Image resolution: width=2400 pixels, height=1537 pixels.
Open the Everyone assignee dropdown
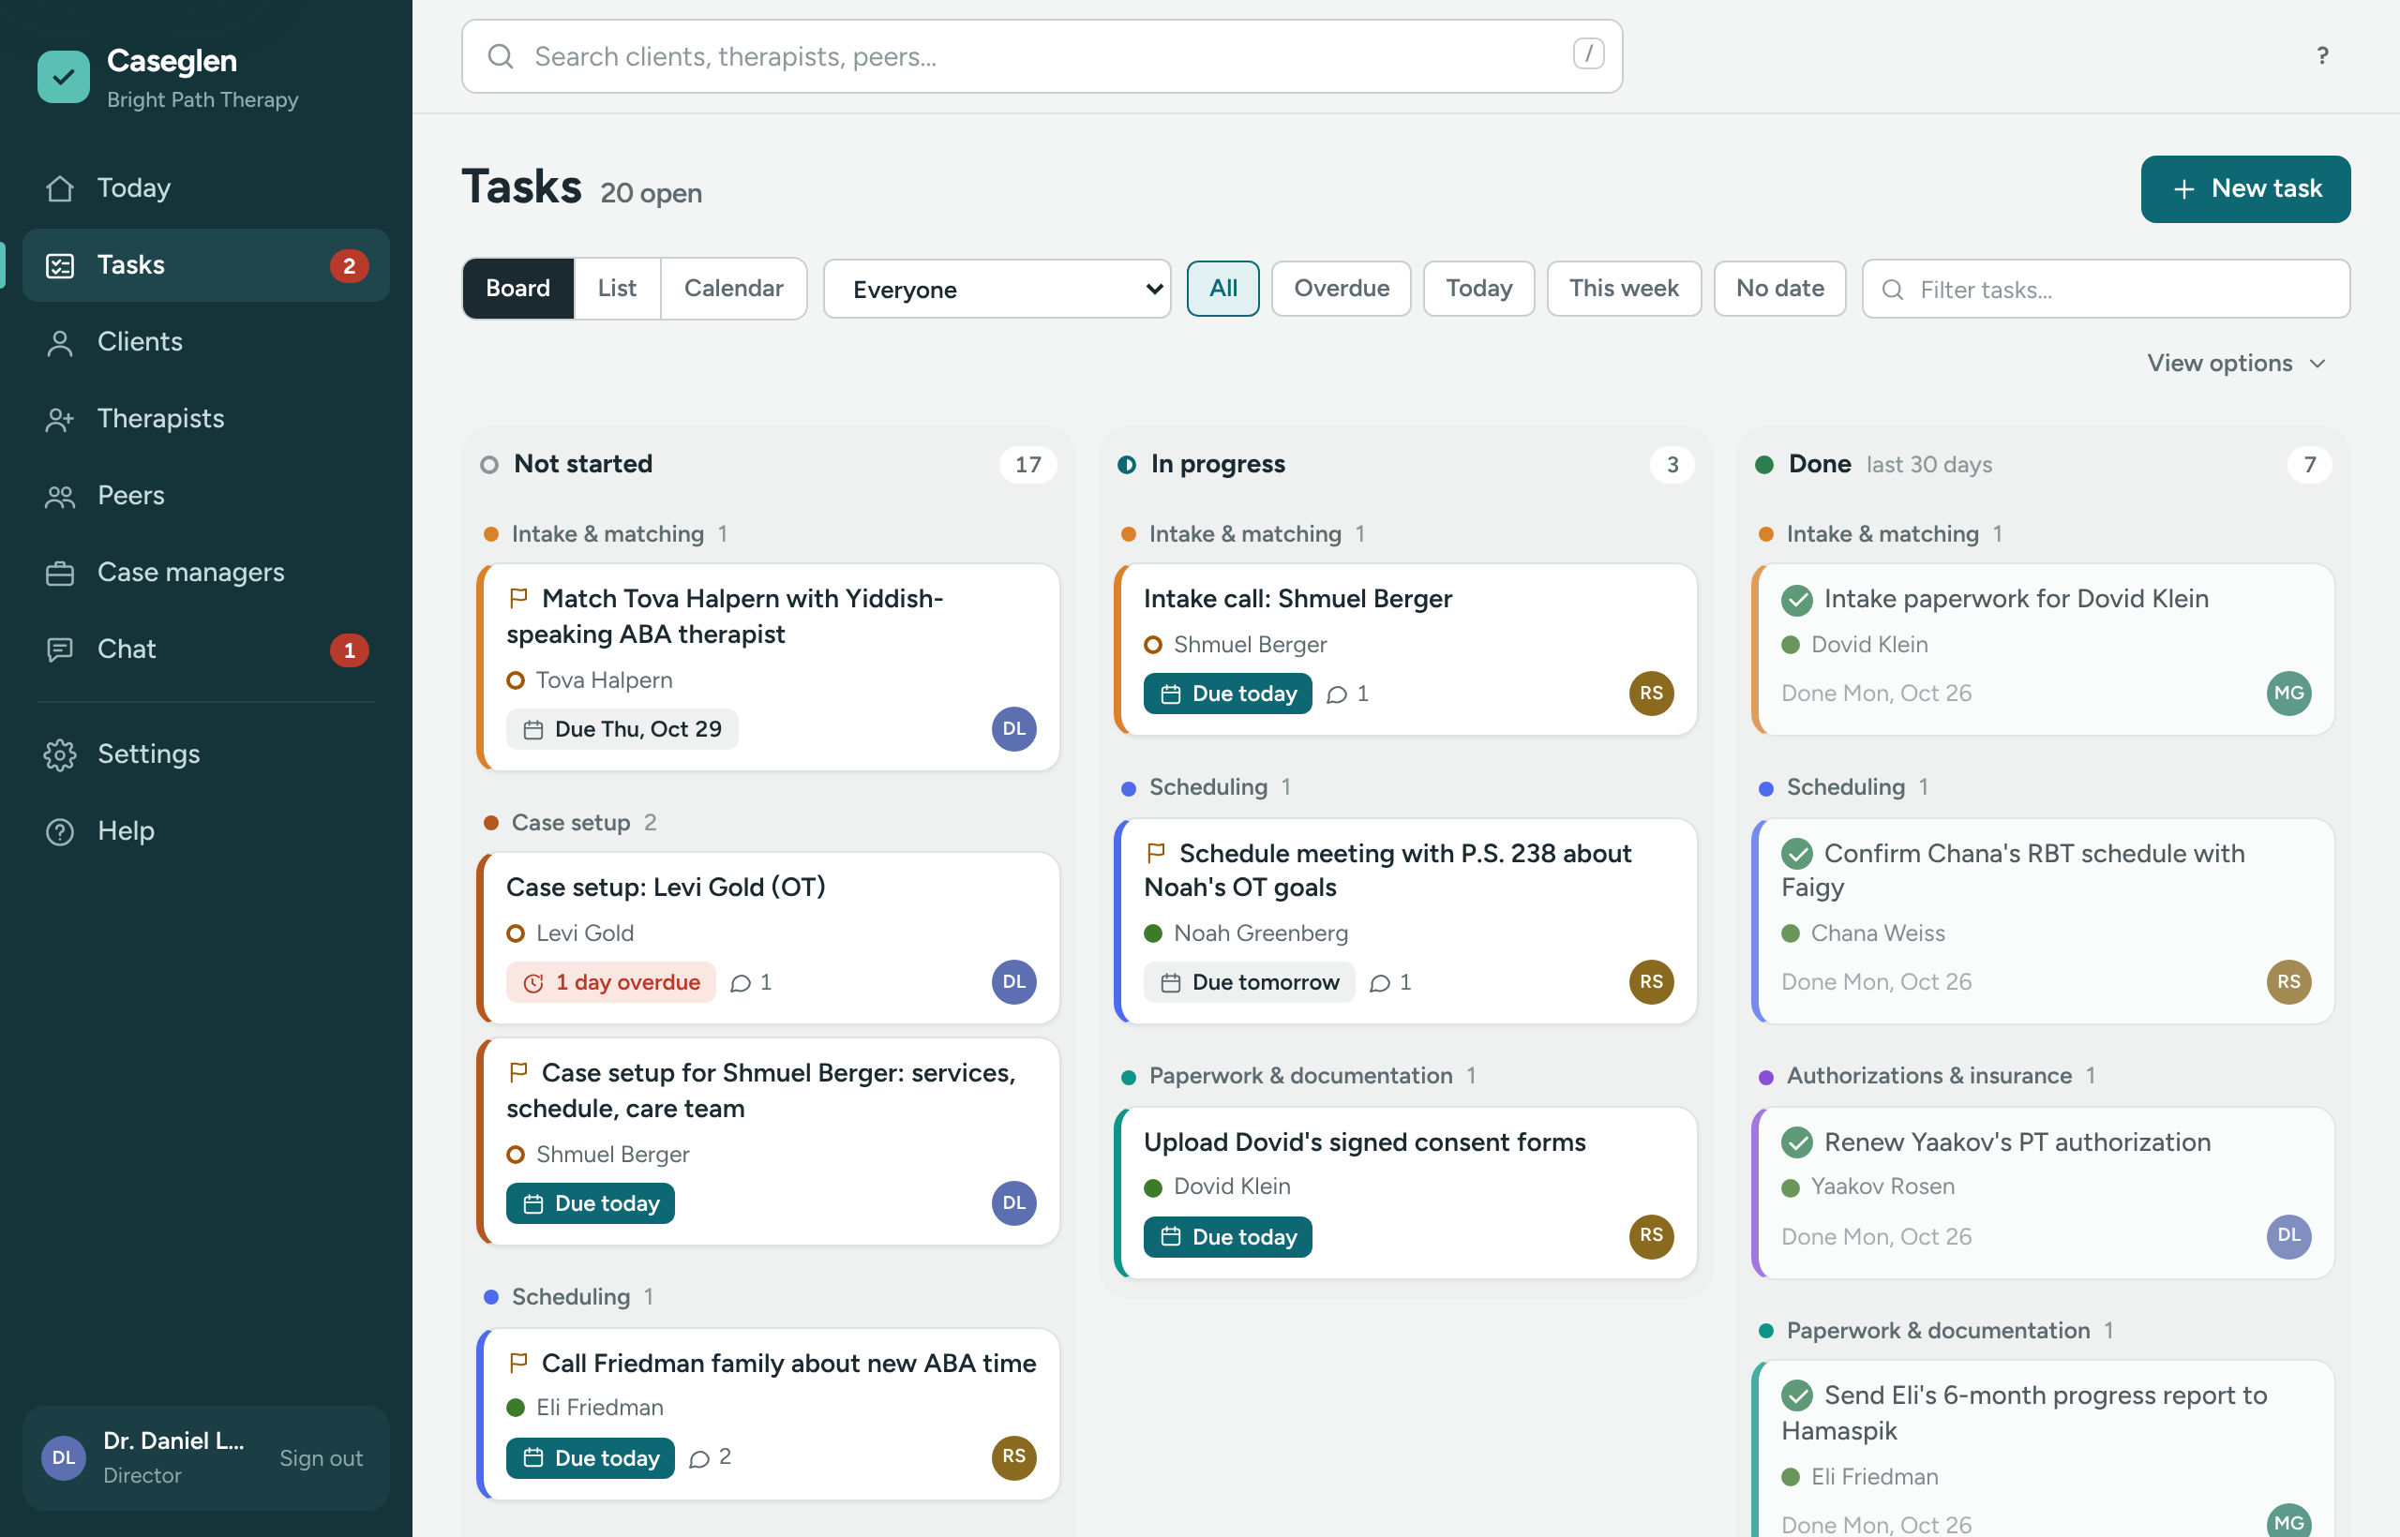click(997, 290)
